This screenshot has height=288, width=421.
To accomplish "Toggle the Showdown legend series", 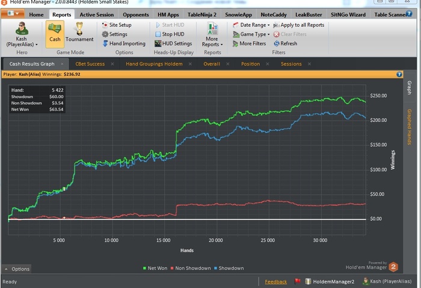I will coord(229,268).
